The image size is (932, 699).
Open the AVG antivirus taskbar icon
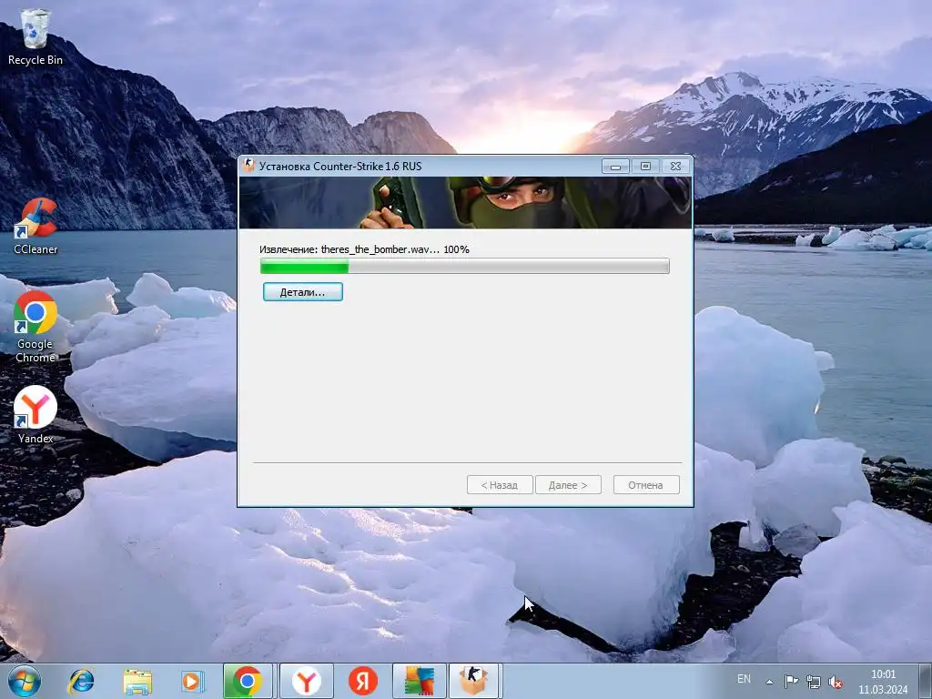(x=419, y=681)
